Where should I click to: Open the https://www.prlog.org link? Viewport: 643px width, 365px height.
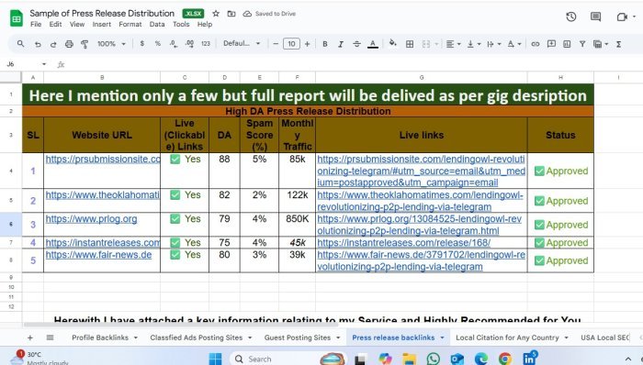(x=91, y=219)
